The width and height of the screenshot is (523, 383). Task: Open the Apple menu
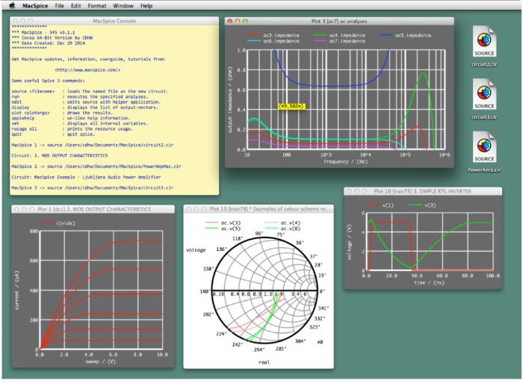pos(12,6)
